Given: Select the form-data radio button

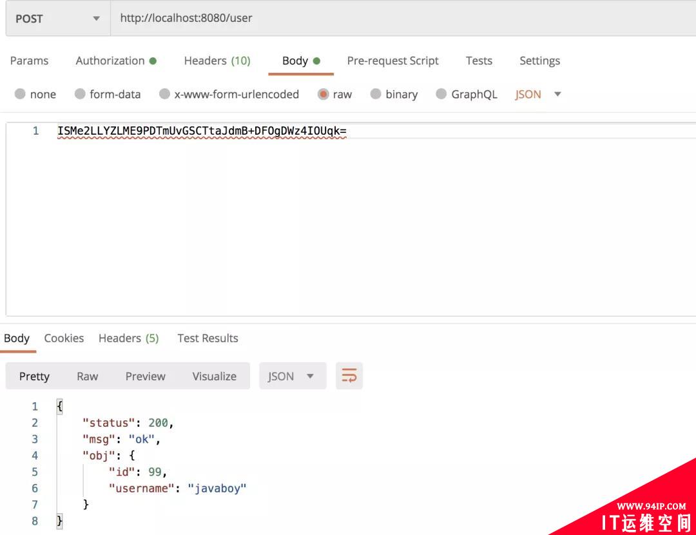Looking at the screenshot, I should [80, 94].
